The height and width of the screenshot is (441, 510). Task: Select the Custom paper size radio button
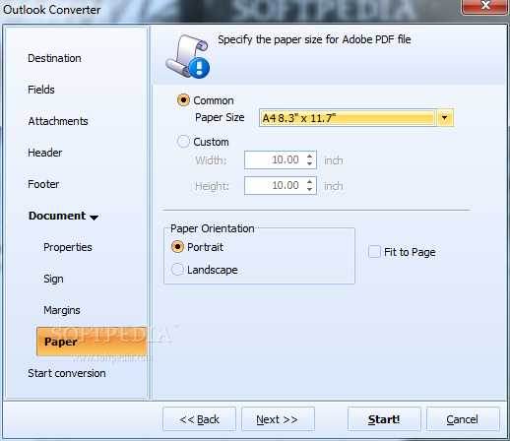(x=183, y=142)
